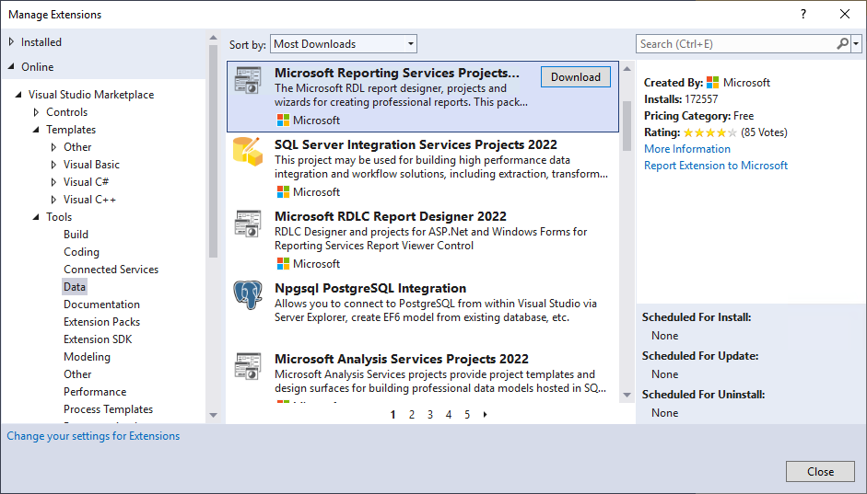Click the extension list scroll up arrow
Viewport: 867px width, 494px height.
pos(627,69)
